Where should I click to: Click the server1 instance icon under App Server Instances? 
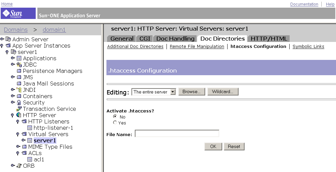[x=13, y=52]
